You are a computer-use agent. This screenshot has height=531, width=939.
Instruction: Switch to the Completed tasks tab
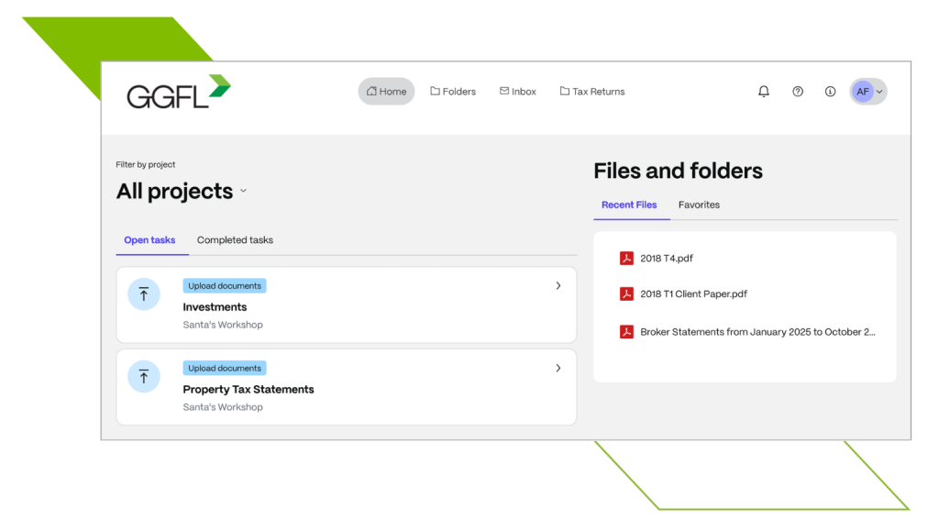coord(235,240)
